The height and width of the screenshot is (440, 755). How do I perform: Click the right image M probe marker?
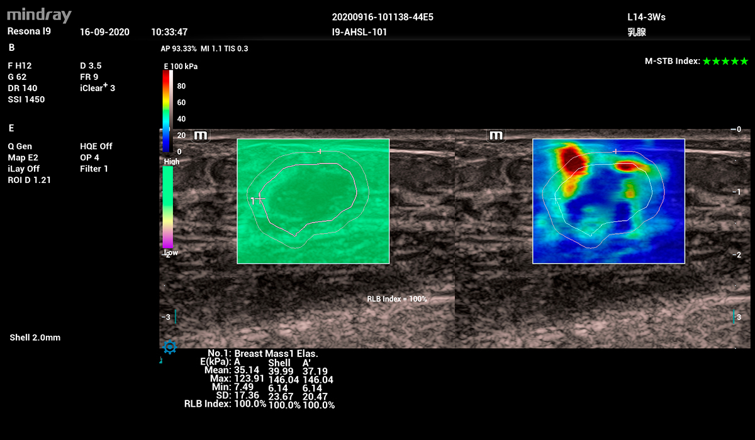pos(496,135)
